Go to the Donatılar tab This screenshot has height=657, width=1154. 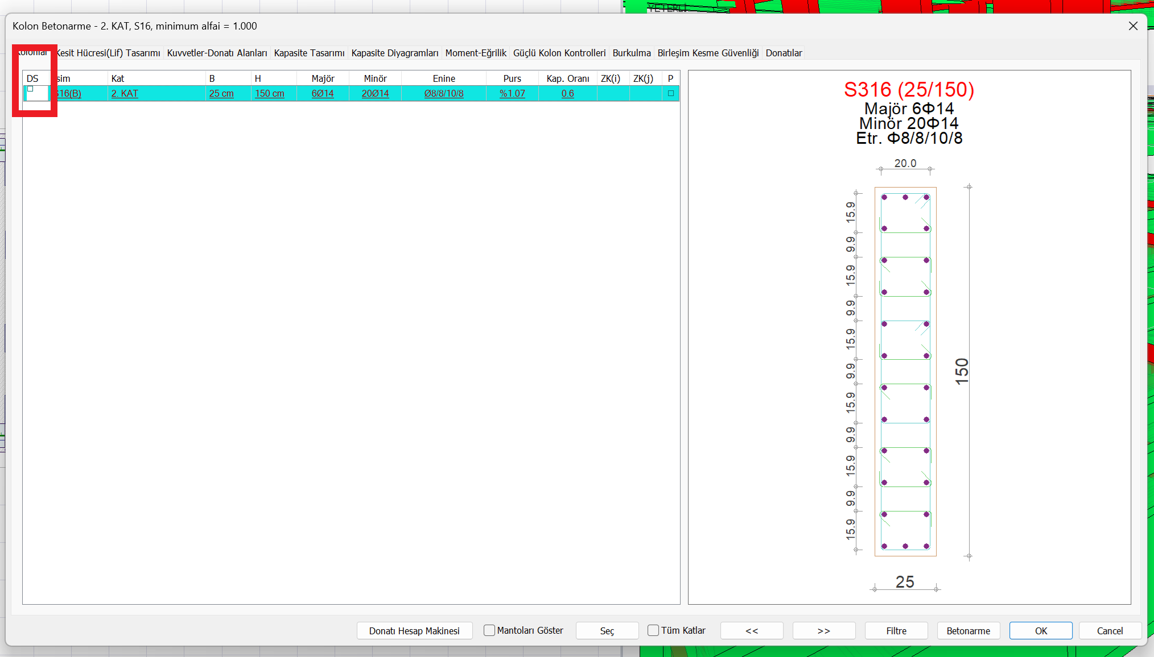tap(784, 53)
